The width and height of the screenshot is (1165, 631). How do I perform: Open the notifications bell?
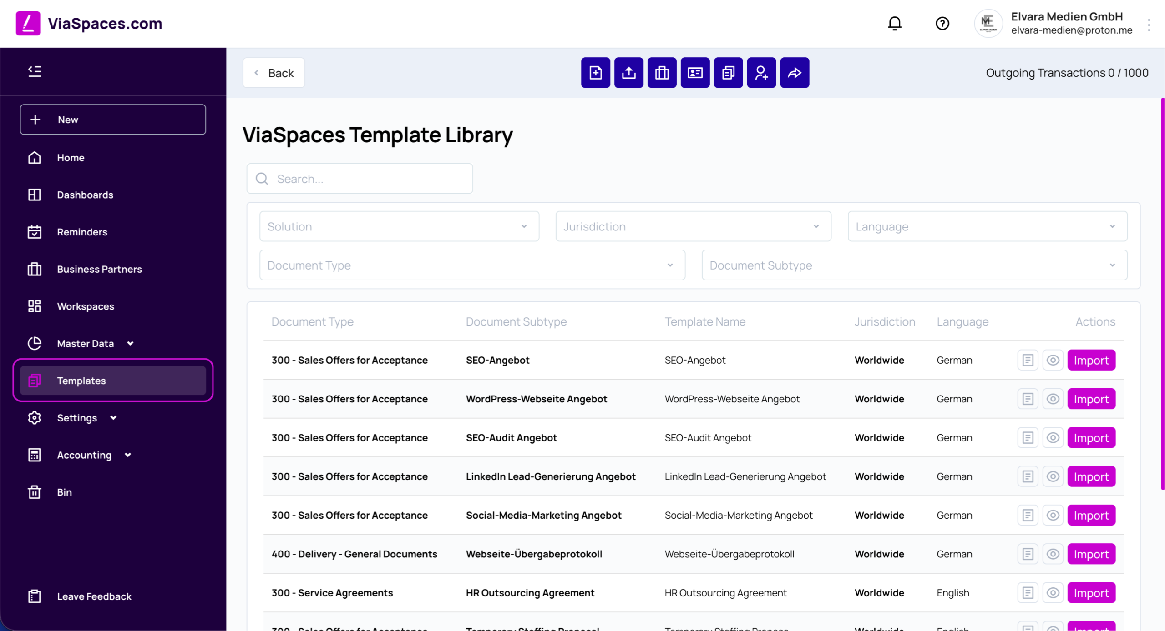coord(895,23)
